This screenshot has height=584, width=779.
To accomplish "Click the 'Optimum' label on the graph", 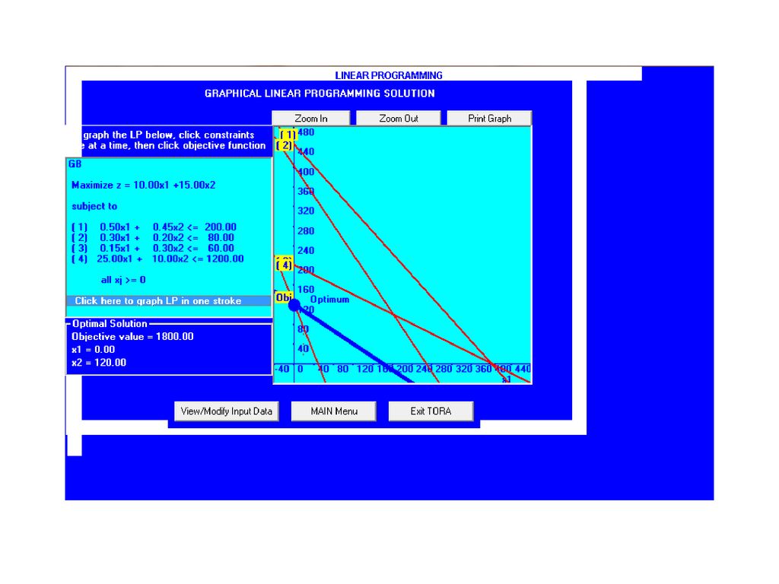I will pyautogui.click(x=329, y=300).
